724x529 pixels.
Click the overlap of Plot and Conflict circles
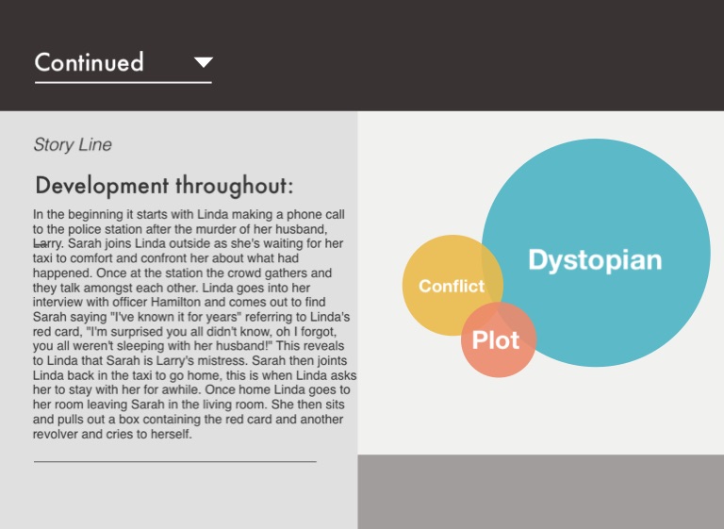click(473, 321)
